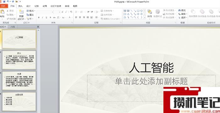This screenshot has width=220, height=113.
Task: Add a New Slide (新建幻灯片)
Action: [21, 15]
